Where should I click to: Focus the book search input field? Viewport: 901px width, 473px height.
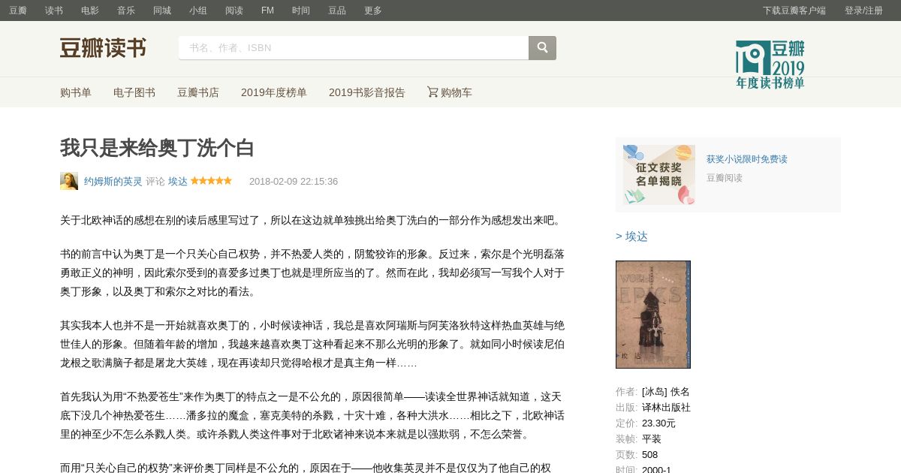[x=354, y=48]
